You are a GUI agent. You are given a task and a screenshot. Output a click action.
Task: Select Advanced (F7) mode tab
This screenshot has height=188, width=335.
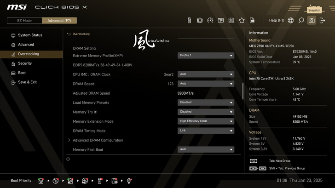click(59, 21)
